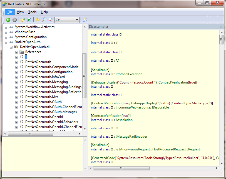Select the References folder item
The width and height of the screenshot is (226, 179).
[x=33, y=52]
